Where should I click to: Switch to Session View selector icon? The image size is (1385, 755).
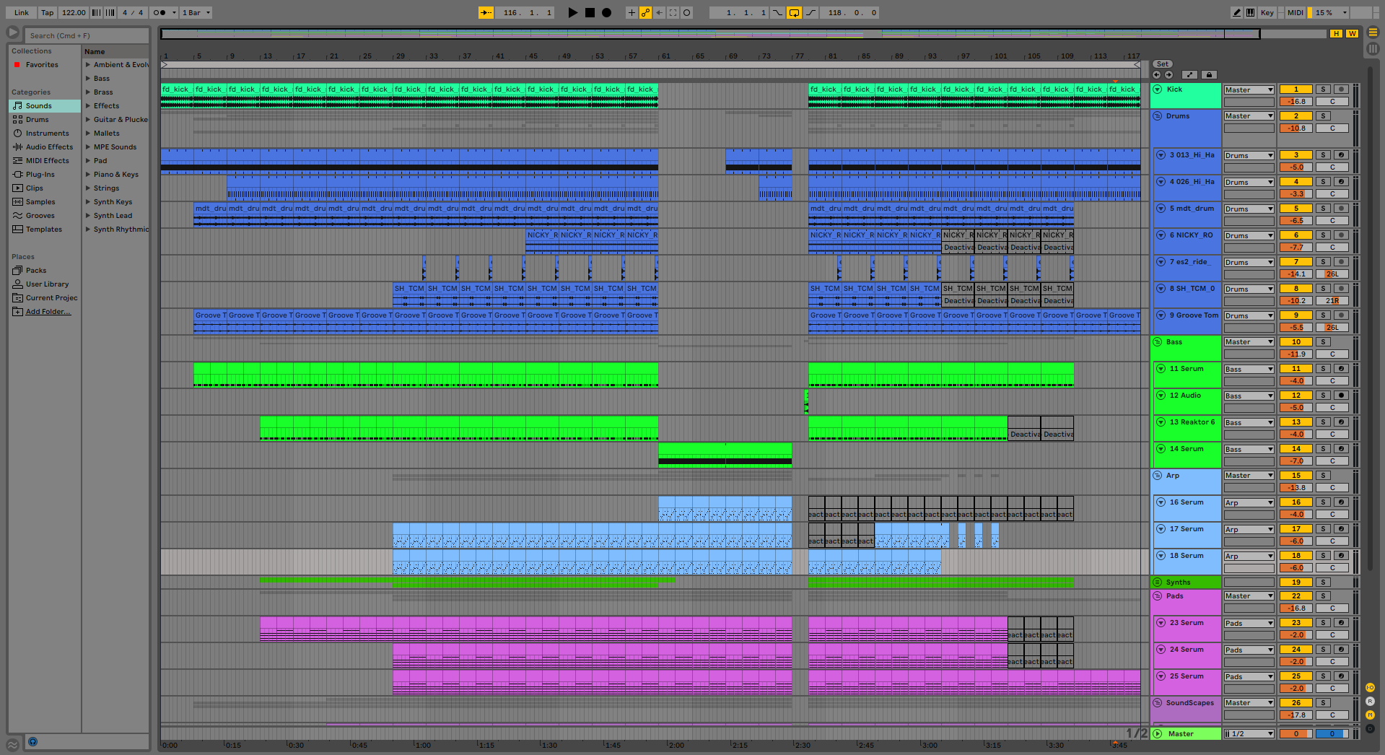coord(1373,49)
